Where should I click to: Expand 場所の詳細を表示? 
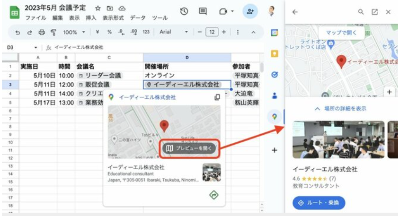[341, 109]
